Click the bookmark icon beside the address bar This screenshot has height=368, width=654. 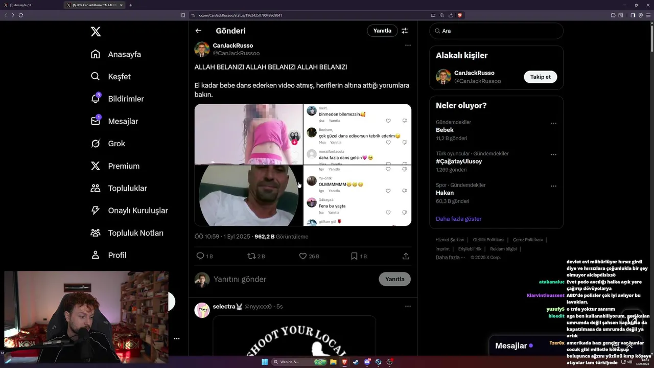[x=183, y=15]
